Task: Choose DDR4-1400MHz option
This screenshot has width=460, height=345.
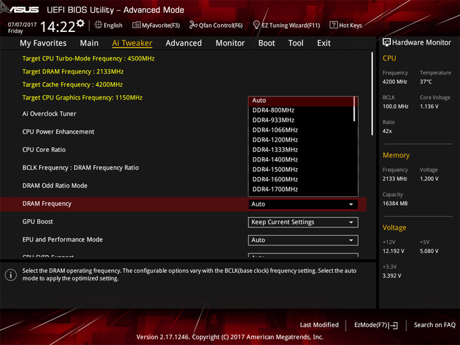Action: [275, 160]
